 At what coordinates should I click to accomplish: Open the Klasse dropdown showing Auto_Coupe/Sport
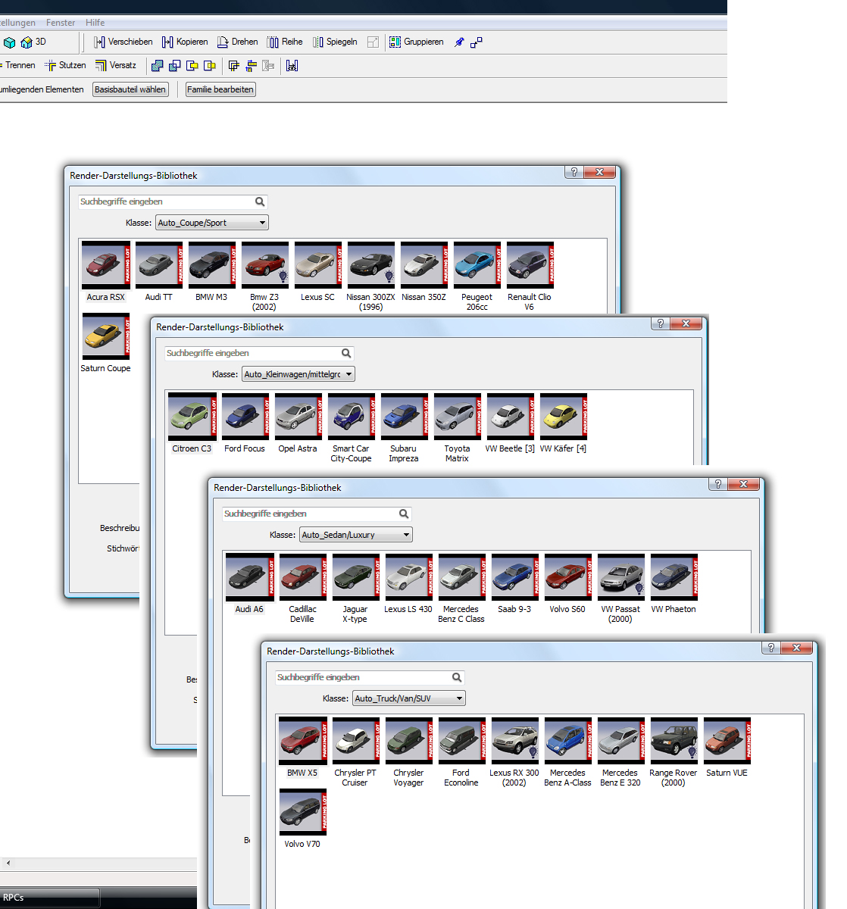pos(212,223)
